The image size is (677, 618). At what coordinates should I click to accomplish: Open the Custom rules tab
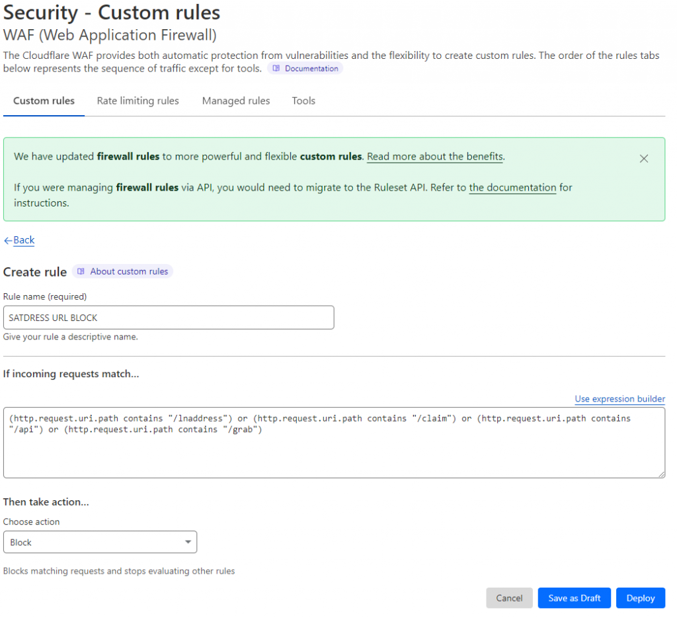pyautogui.click(x=44, y=101)
